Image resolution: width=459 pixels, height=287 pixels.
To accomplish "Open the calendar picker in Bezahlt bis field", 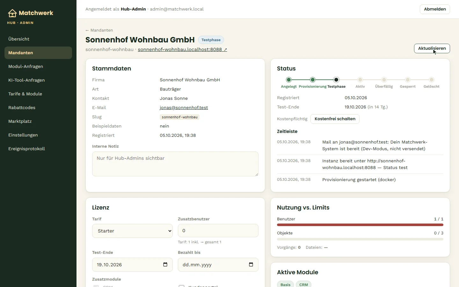I will [251, 265].
